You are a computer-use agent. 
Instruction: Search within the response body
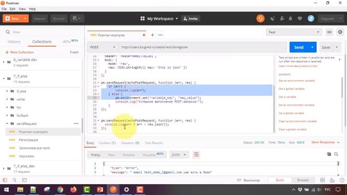pyautogui.click(x=336, y=154)
